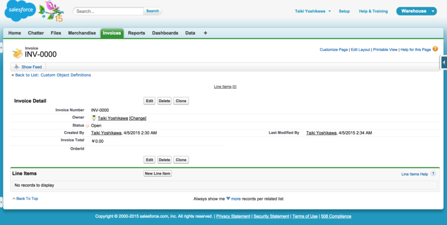Click the Show Feed link
The height and width of the screenshot is (225, 447).
point(32,67)
